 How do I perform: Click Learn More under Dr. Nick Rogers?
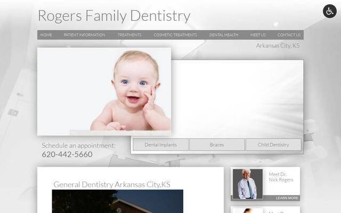tap(287, 198)
